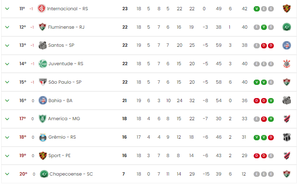Click the Corinthians next-opponent crest in the Juventude row

pyautogui.click(x=287, y=64)
